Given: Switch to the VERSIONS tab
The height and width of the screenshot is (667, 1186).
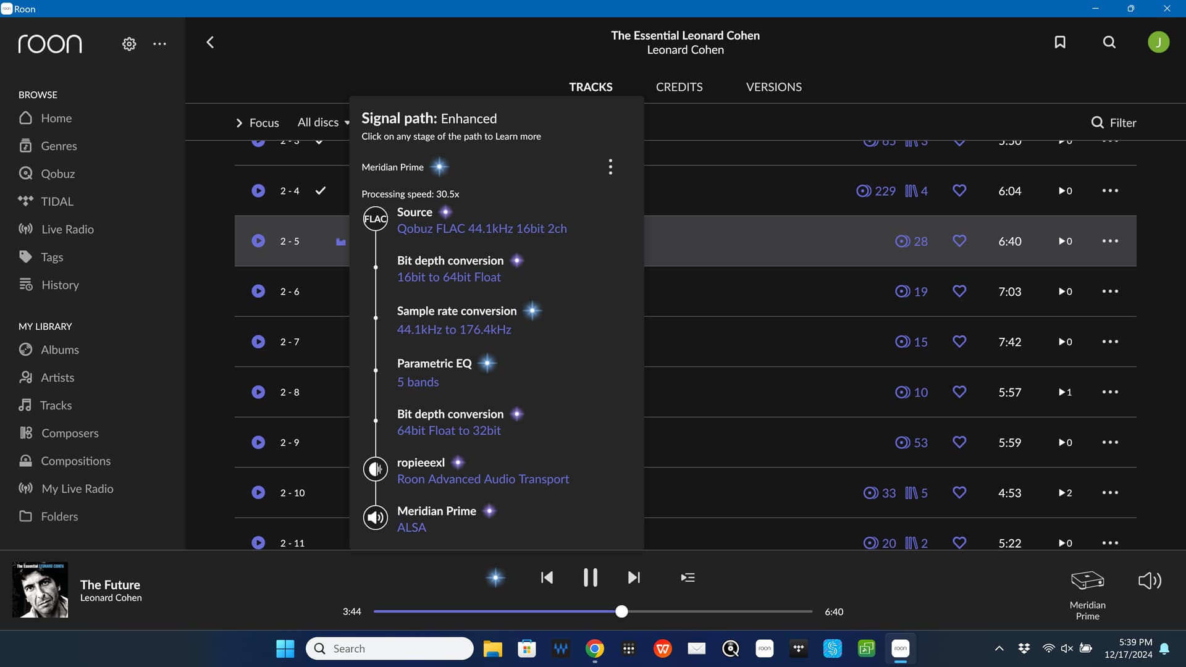Looking at the screenshot, I should click(773, 87).
